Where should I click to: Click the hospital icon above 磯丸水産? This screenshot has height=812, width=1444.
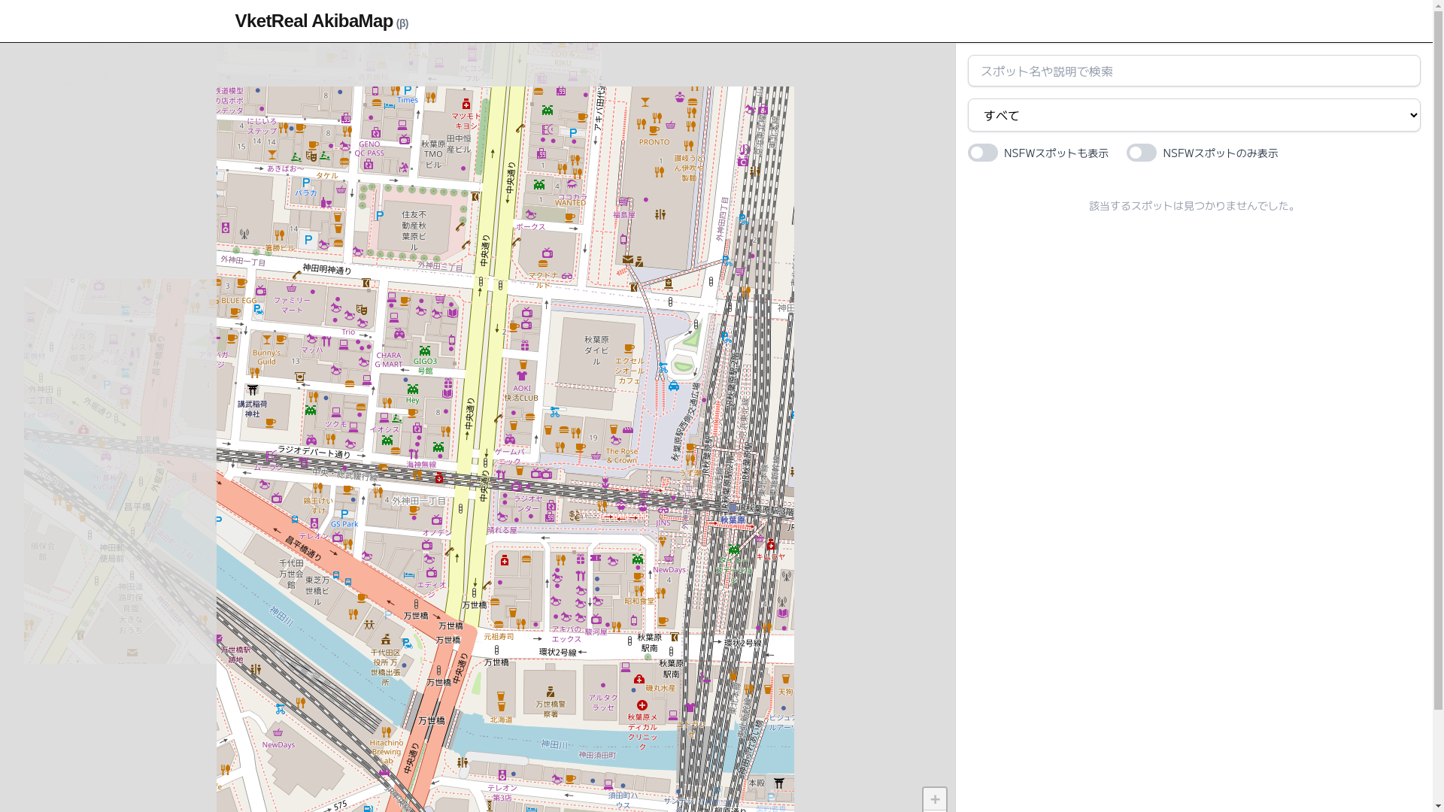639,678
